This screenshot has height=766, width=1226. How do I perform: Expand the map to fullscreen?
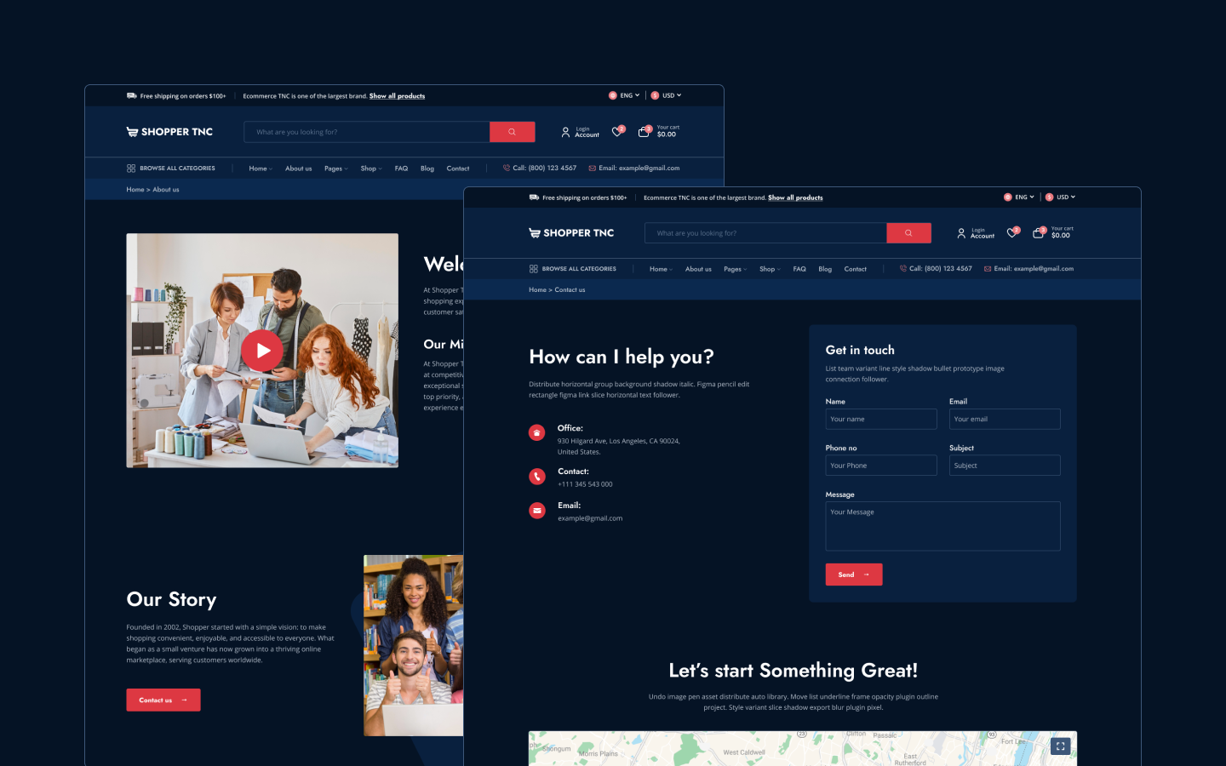click(x=1060, y=746)
